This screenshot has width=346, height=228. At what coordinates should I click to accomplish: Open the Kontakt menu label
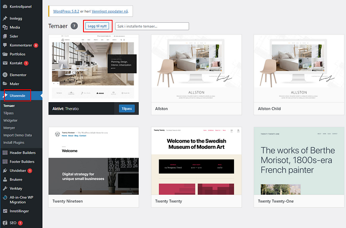(16, 63)
